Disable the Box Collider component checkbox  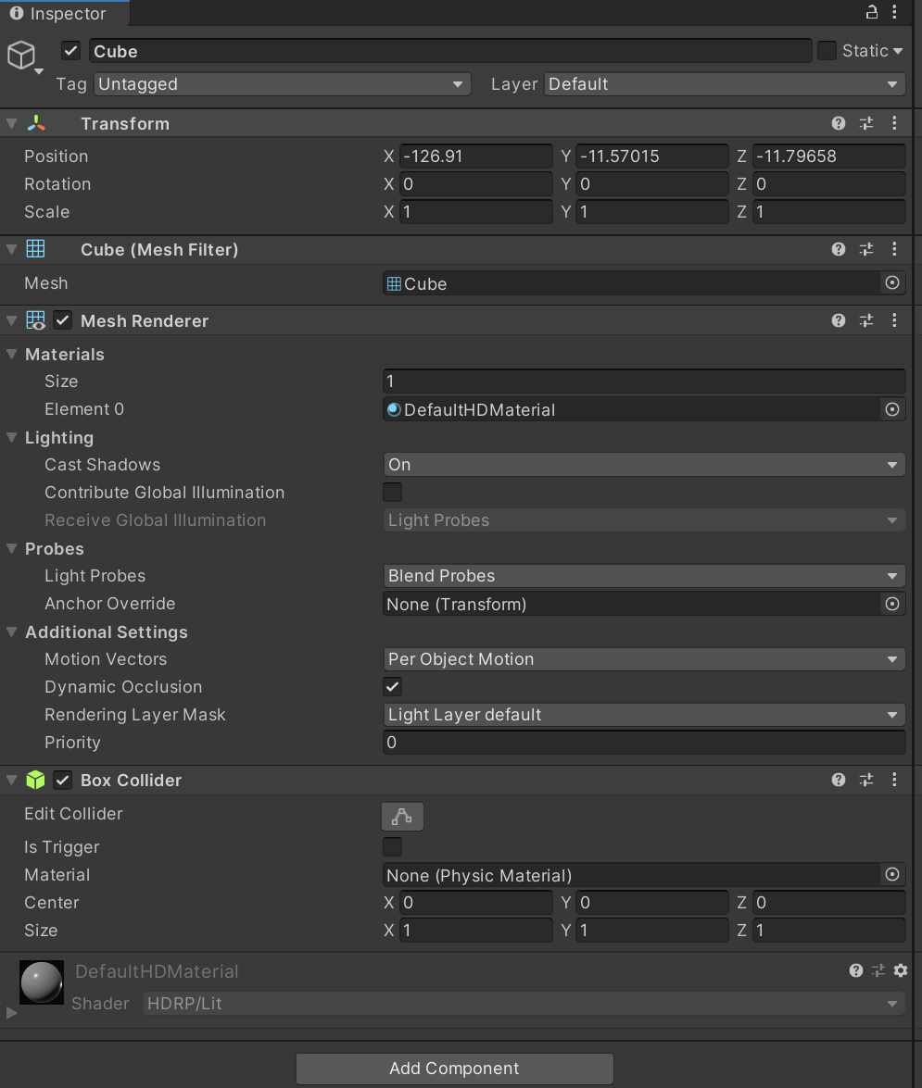point(62,780)
